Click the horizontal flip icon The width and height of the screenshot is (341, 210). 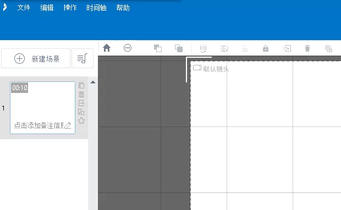203,48
